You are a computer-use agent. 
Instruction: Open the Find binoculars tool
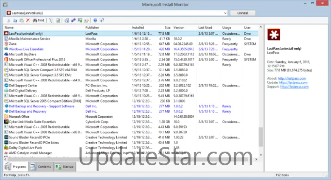point(39,20)
